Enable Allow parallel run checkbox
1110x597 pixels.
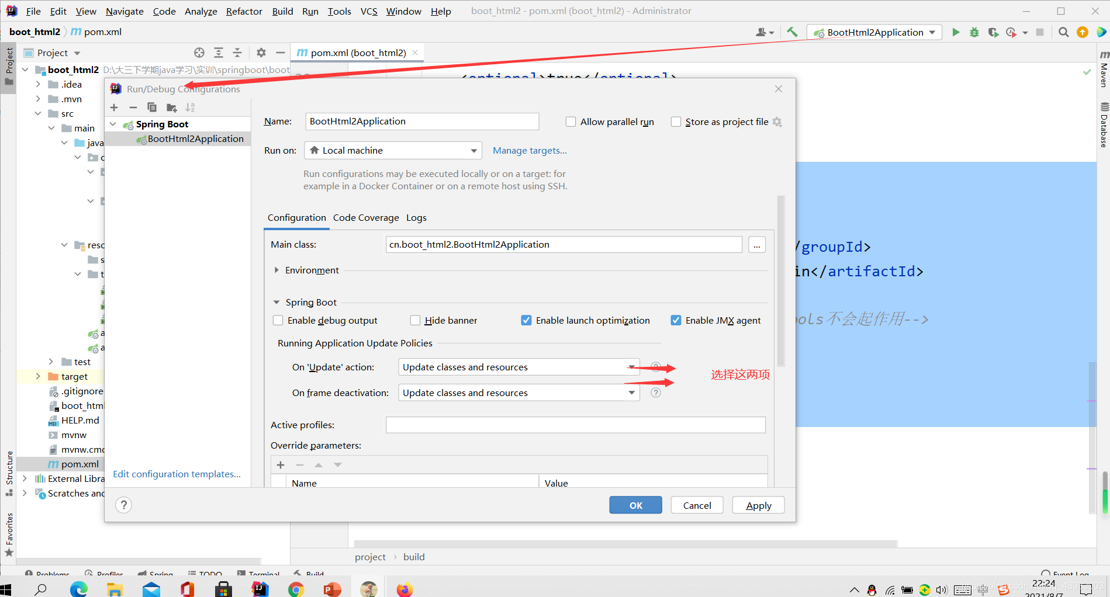(x=571, y=122)
